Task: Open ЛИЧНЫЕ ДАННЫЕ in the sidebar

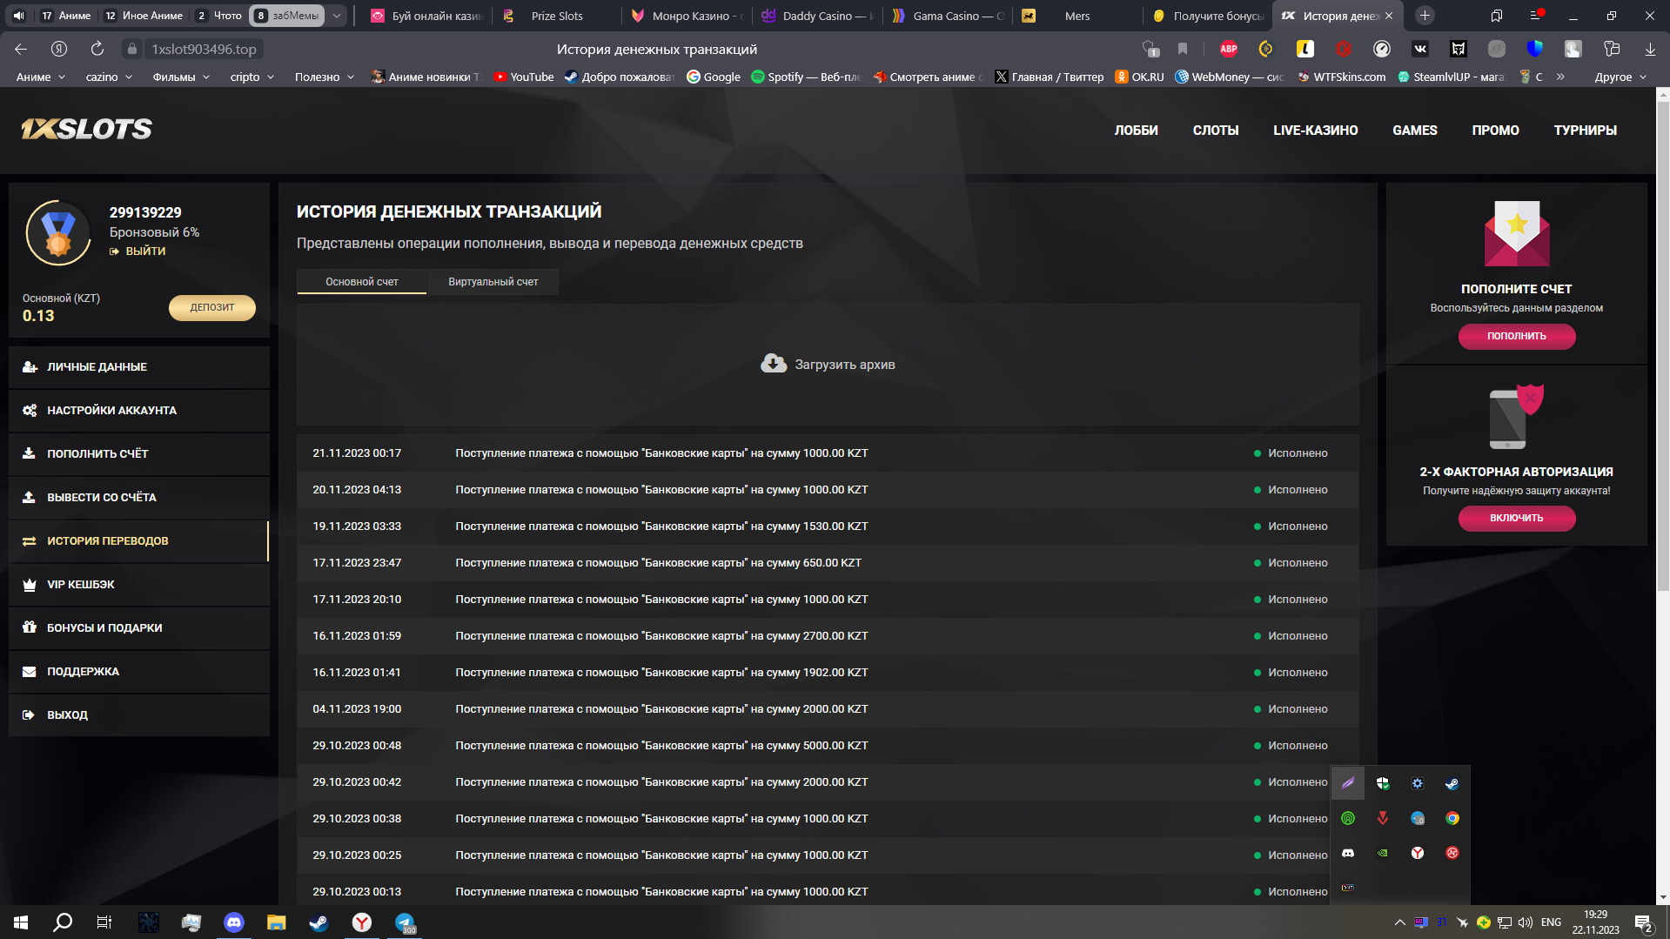Action: (139, 367)
